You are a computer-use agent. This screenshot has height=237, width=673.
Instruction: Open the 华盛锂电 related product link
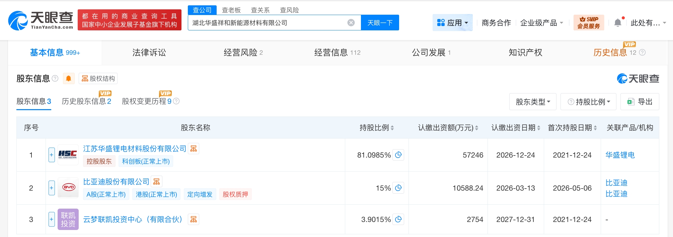pos(620,155)
